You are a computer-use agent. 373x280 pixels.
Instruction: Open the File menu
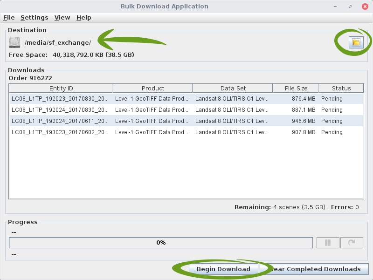tap(9, 17)
